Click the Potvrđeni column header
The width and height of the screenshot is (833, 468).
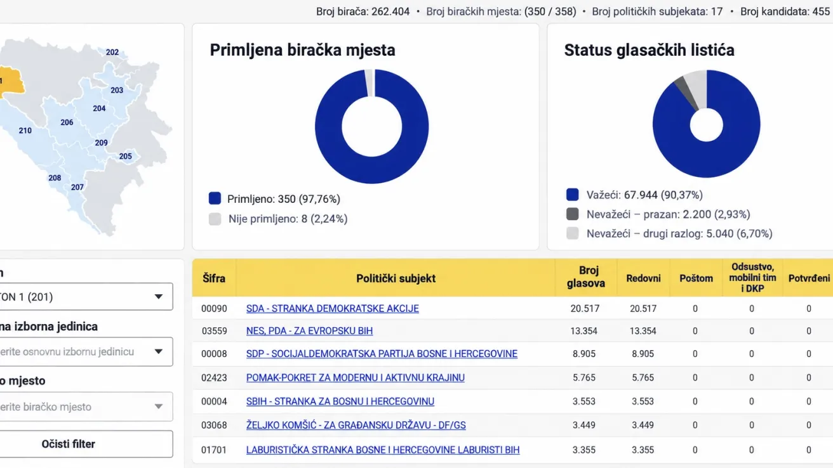pyautogui.click(x=808, y=278)
